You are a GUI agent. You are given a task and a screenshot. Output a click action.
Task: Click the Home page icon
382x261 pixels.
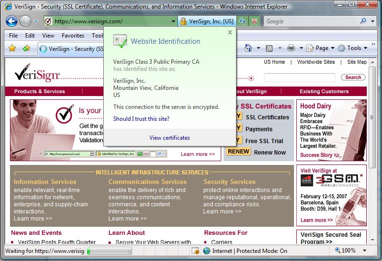(x=248, y=48)
